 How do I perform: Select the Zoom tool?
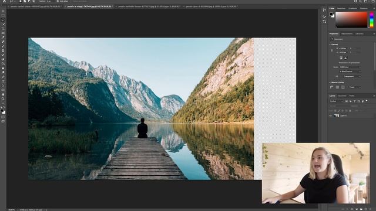(x=3, y=99)
